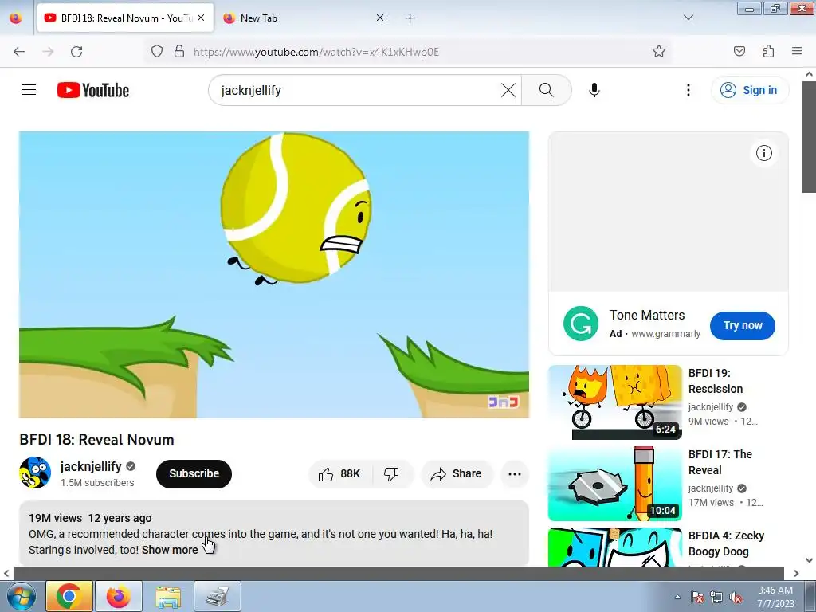Close the BFDI 18 YouTube tab

tap(201, 18)
